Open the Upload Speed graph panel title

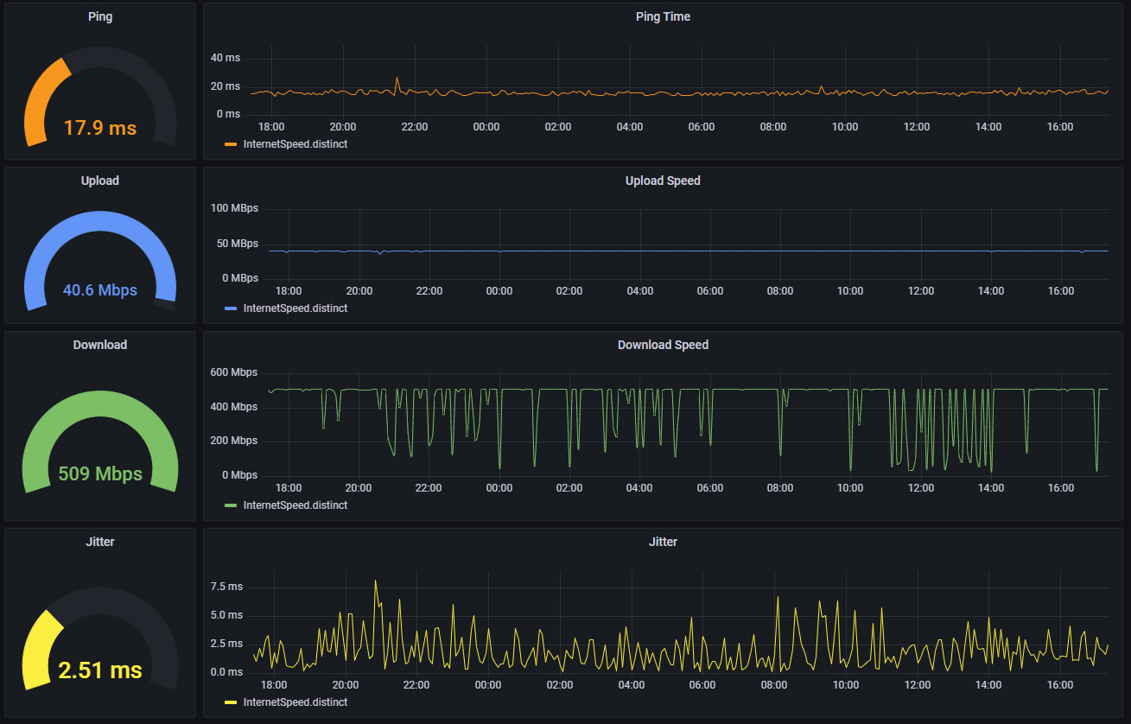point(663,181)
